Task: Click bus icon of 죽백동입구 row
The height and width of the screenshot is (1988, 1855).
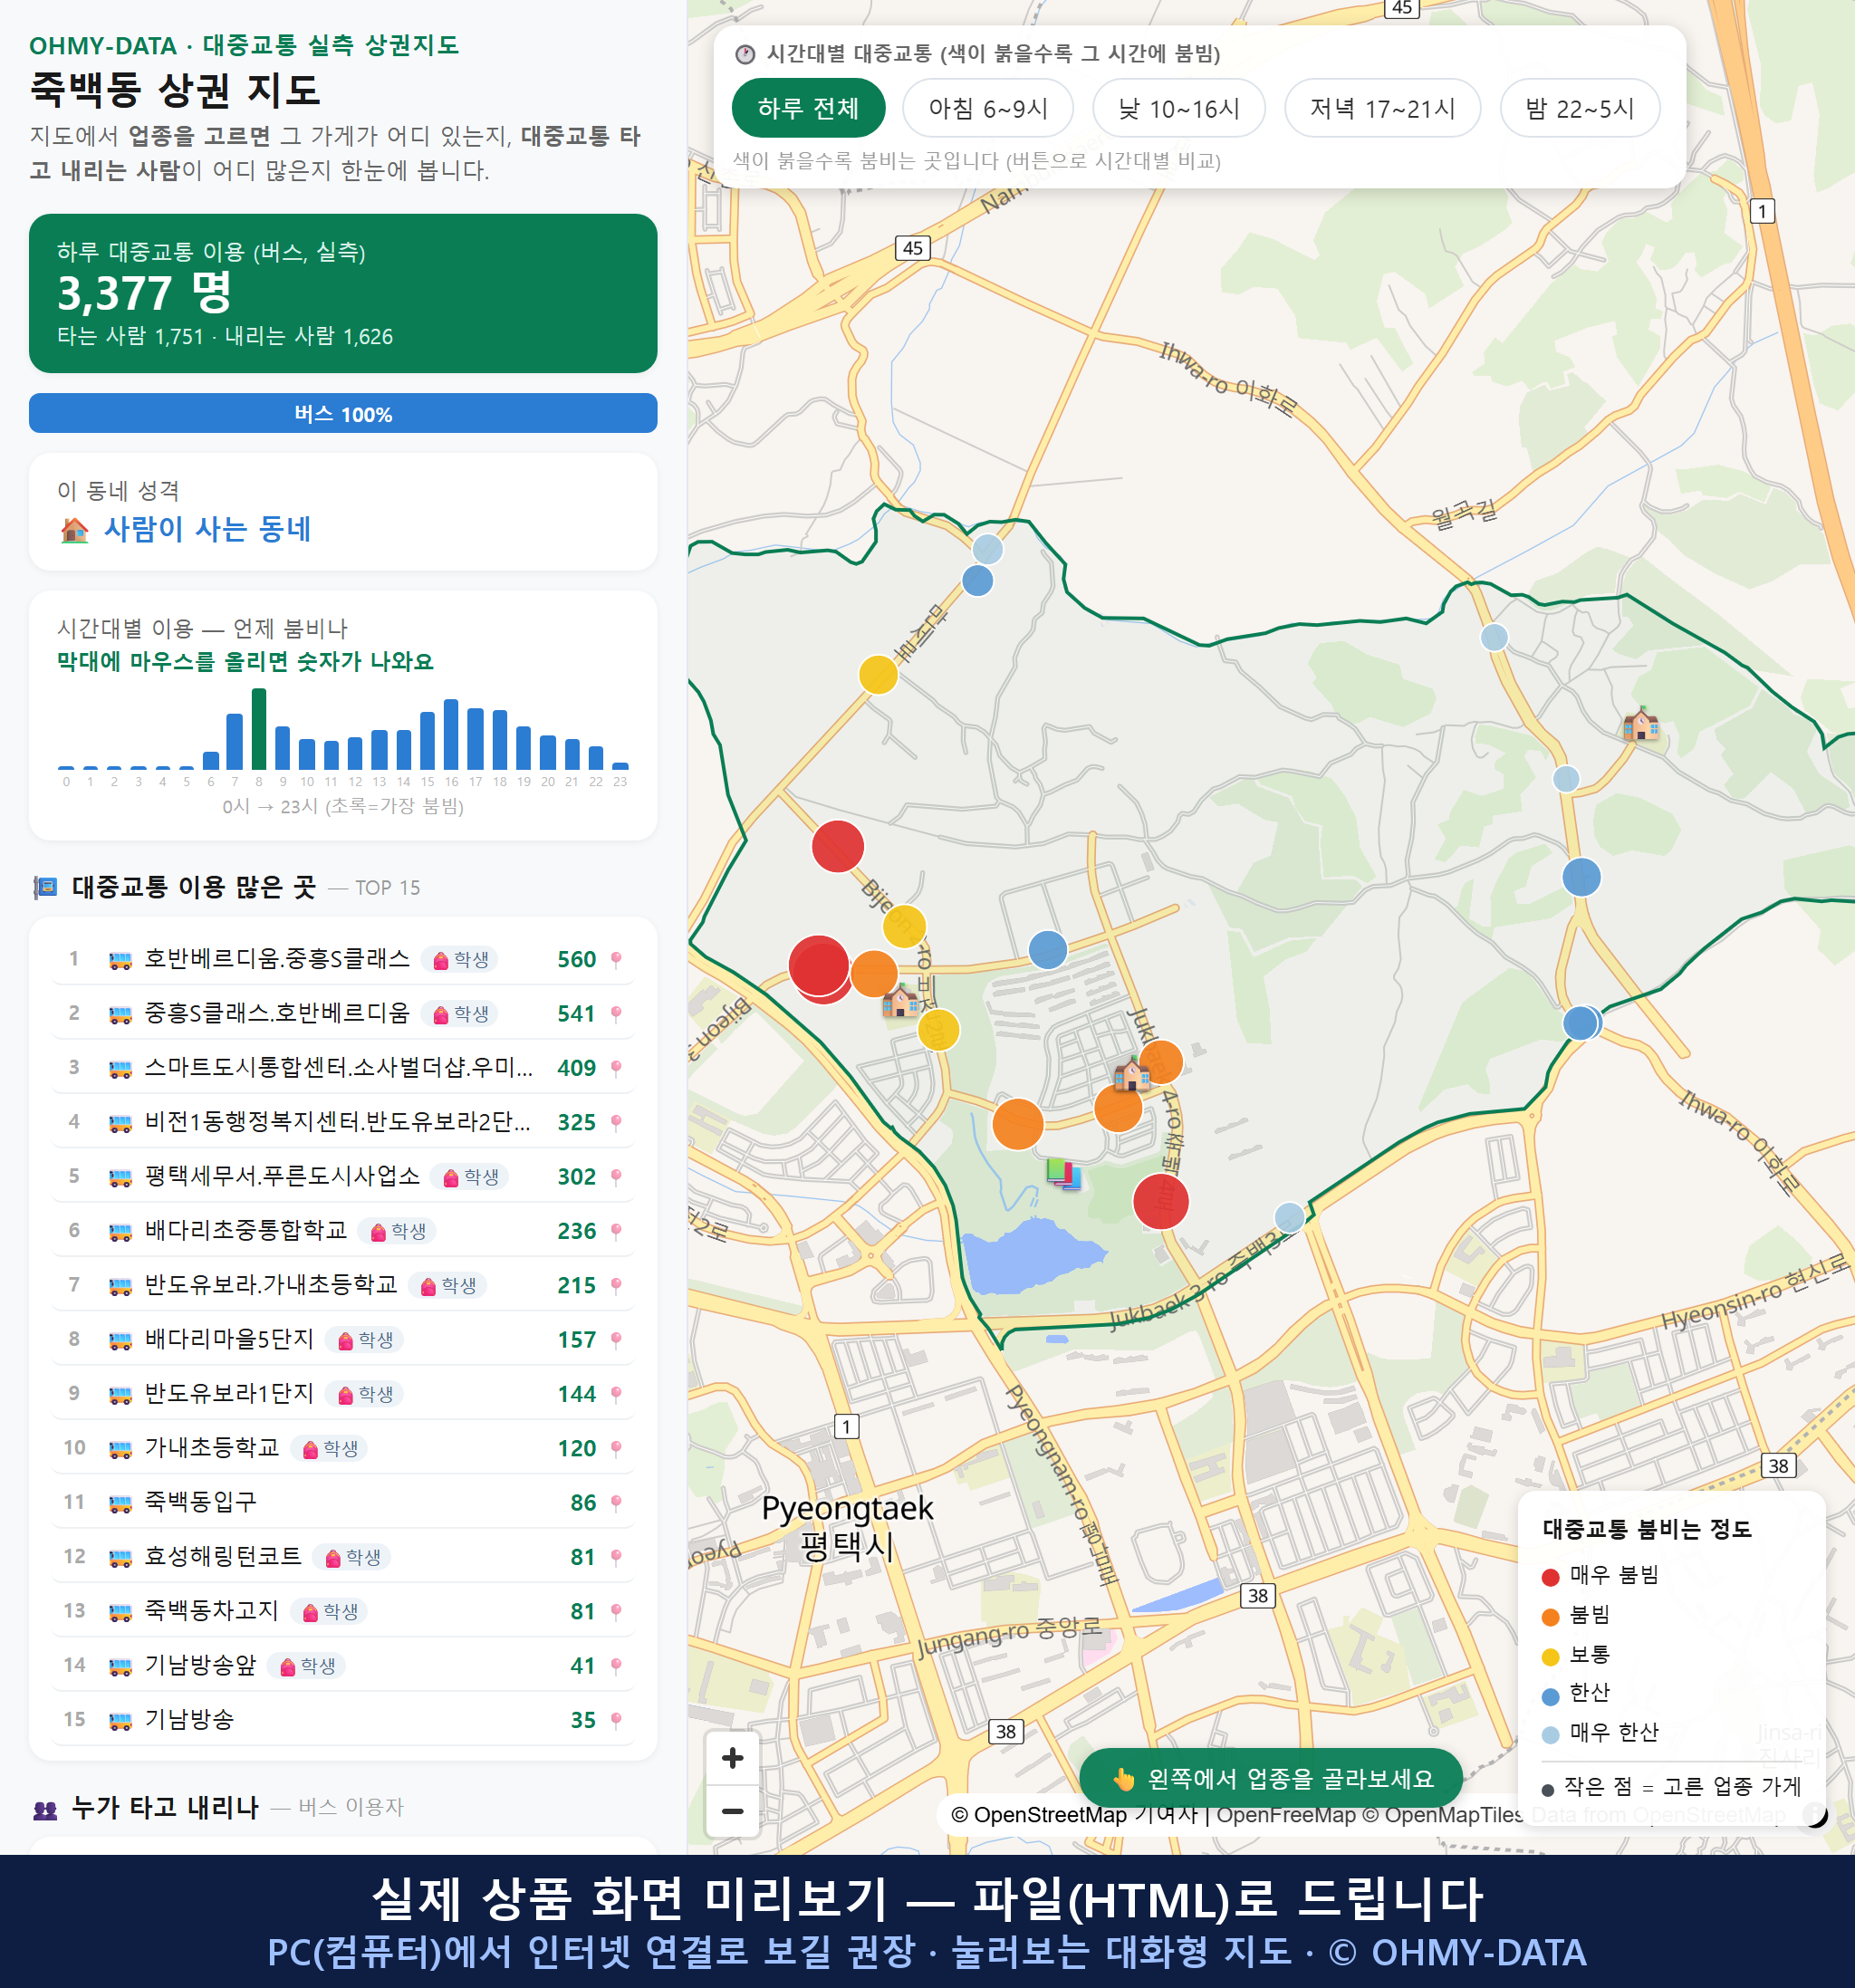Action: point(120,1504)
